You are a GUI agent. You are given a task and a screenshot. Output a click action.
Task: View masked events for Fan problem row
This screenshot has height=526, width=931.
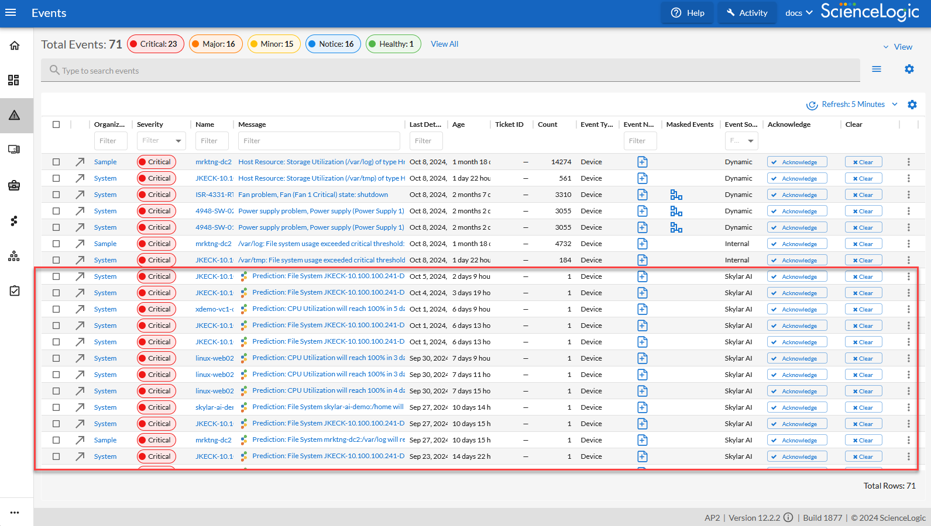[676, 195]
